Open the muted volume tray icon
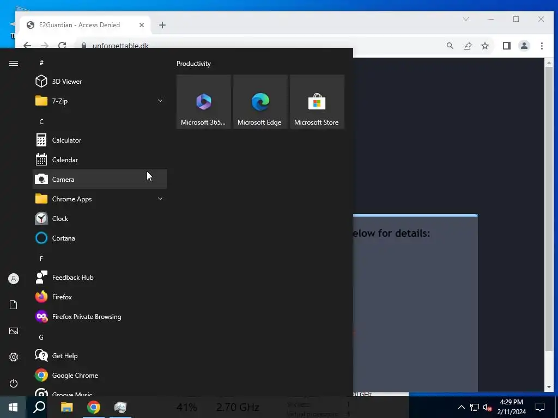 point(488,407)
